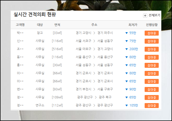Click the 55만 lowest price value

click(x=133, y=33)
